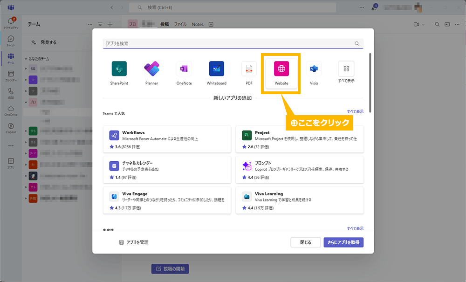The width and height of the screenshot is (466, 282).
Task: Collapse the プロ team row
Action: click(x=26, y=102)
